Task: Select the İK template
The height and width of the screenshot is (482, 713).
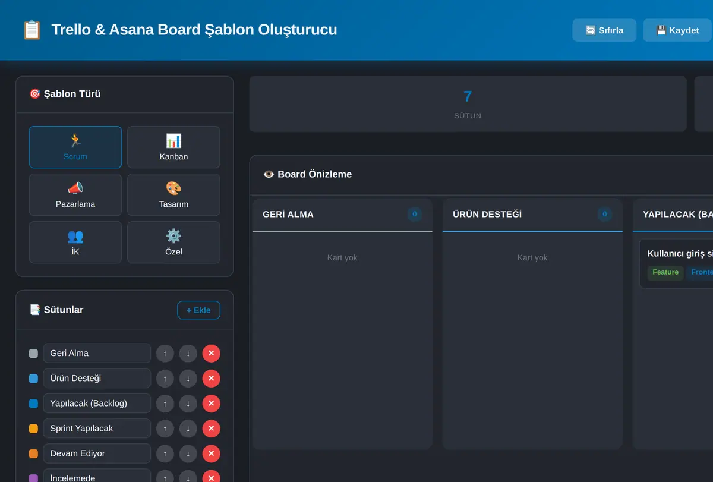Action: click(x=75, y=242)
